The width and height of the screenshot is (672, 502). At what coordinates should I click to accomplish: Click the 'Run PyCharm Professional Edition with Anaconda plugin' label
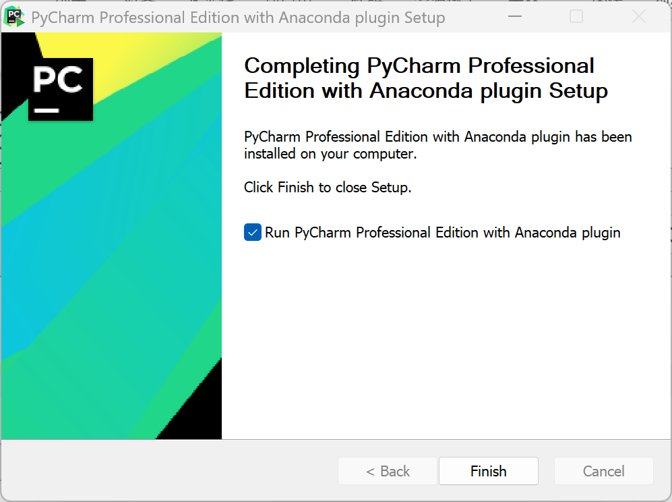442,233
